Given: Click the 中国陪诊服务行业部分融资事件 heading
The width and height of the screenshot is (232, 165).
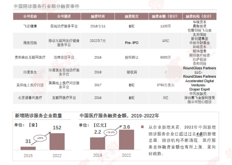Looking at the screenshot, I should tap(46, 7).
